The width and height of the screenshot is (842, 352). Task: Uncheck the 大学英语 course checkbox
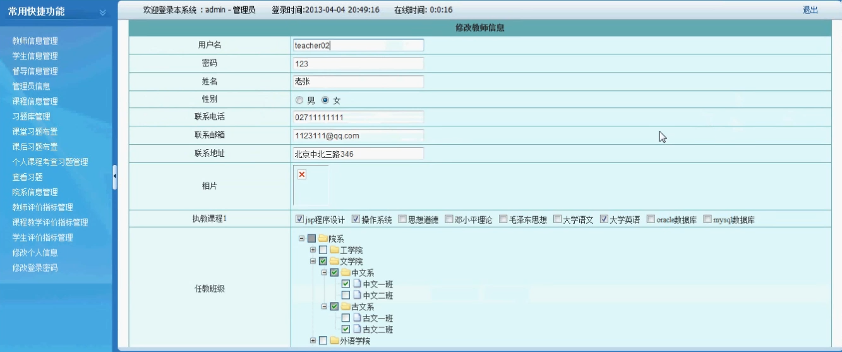click(604, 219)
